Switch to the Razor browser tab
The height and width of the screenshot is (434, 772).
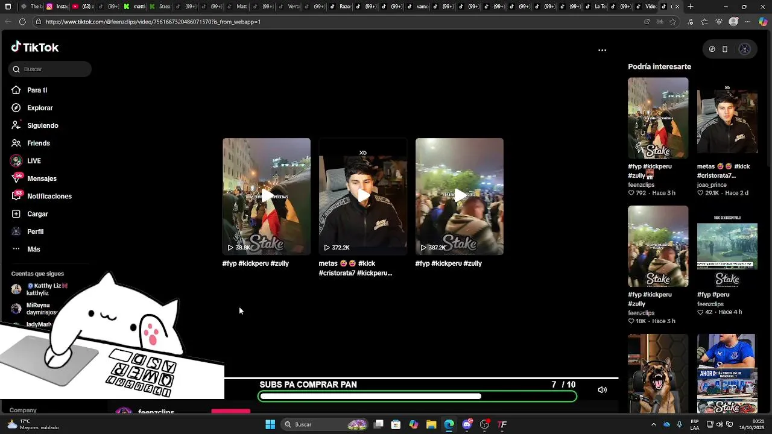click(341, 7)
